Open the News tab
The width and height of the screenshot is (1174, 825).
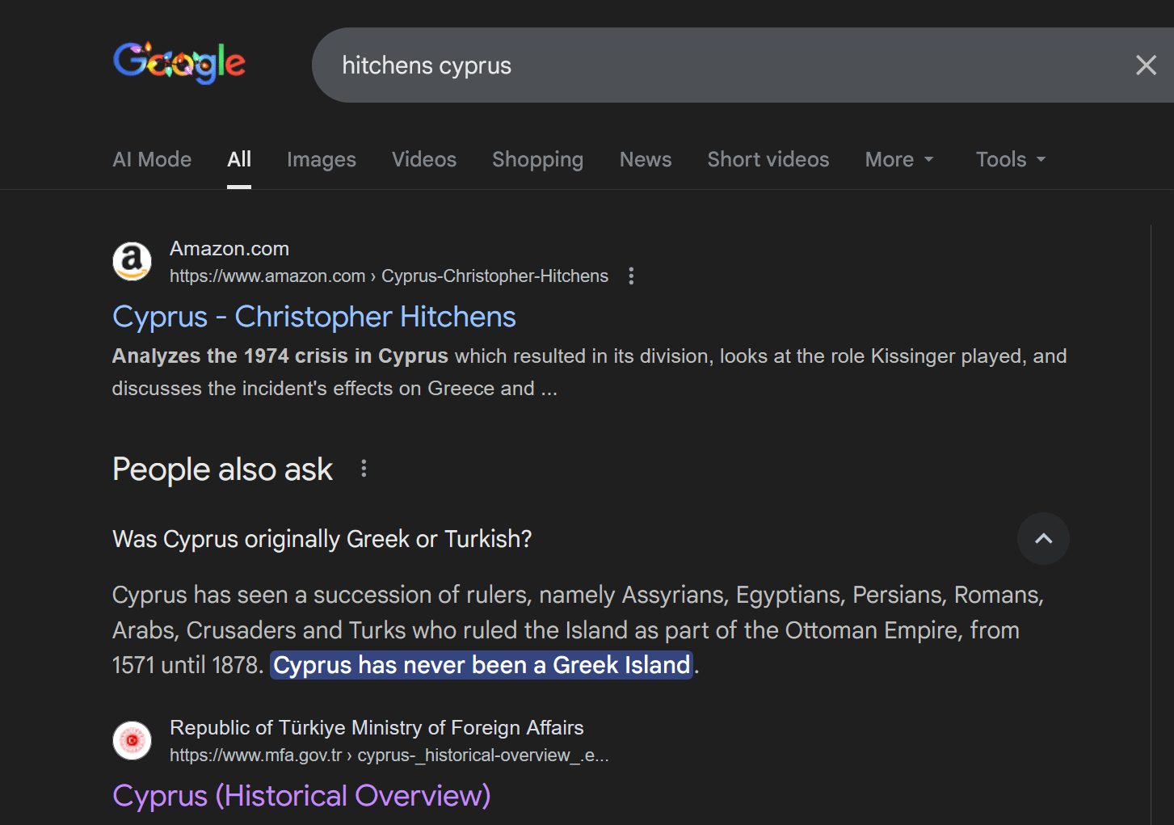click(x=645, y=160)
